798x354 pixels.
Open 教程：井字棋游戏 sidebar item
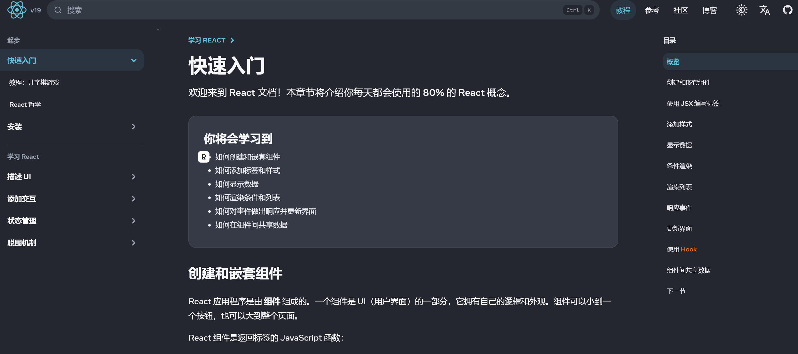pyautogui.click(x=34, y=82)
